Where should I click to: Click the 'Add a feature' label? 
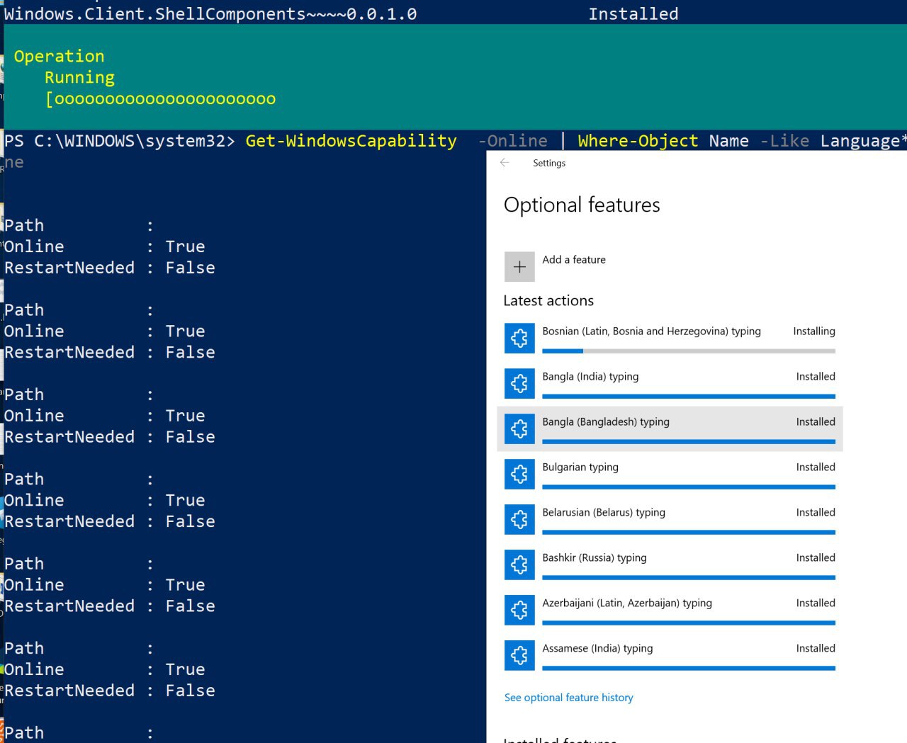[574, 260]
